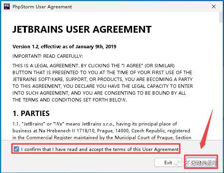Click the "THIS IS A LEGAL AGREEMENT" paragraph
224x173 pixels.
pos(103,83)
